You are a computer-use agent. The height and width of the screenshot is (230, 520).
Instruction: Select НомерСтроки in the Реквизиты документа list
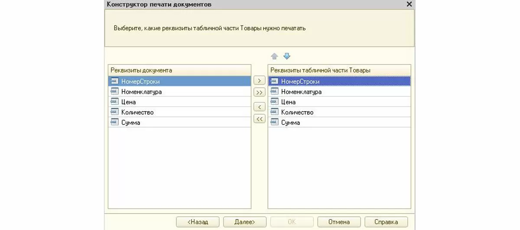click(140, 81)
